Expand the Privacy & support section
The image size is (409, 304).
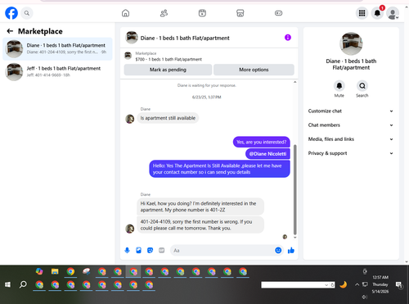pyautogui.click(x=351, y=153)
